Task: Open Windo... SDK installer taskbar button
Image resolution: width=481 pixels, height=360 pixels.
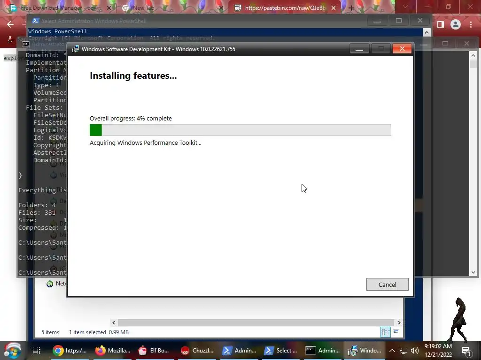Action: point(365,351)
